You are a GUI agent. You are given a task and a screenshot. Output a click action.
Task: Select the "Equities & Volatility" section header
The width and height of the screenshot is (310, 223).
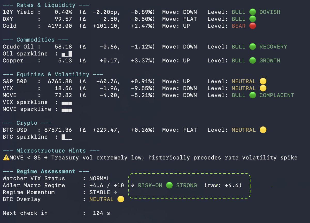[53, 74]
